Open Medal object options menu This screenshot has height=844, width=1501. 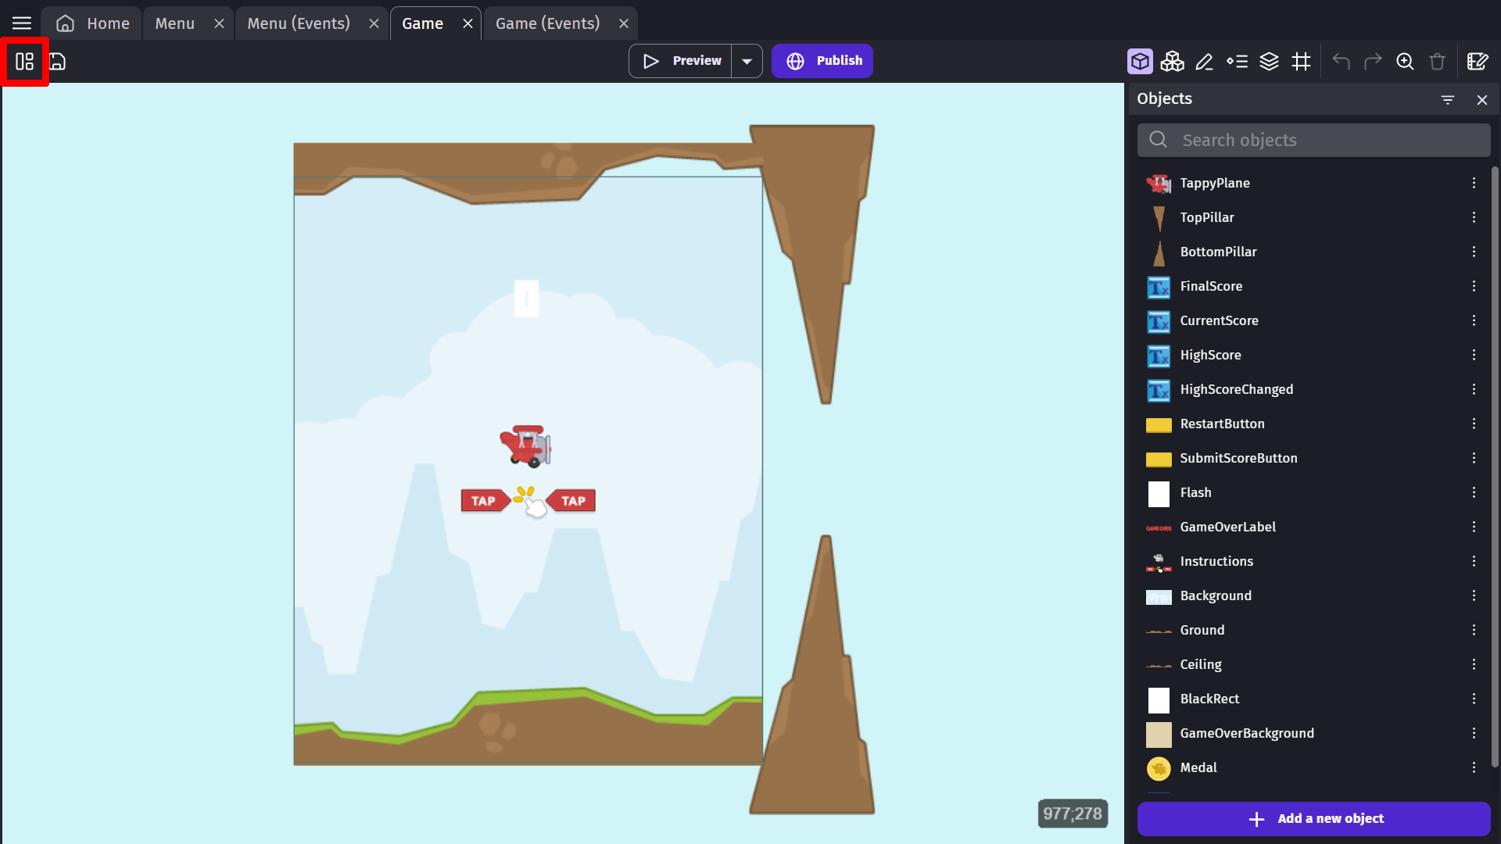[1474, 767]
